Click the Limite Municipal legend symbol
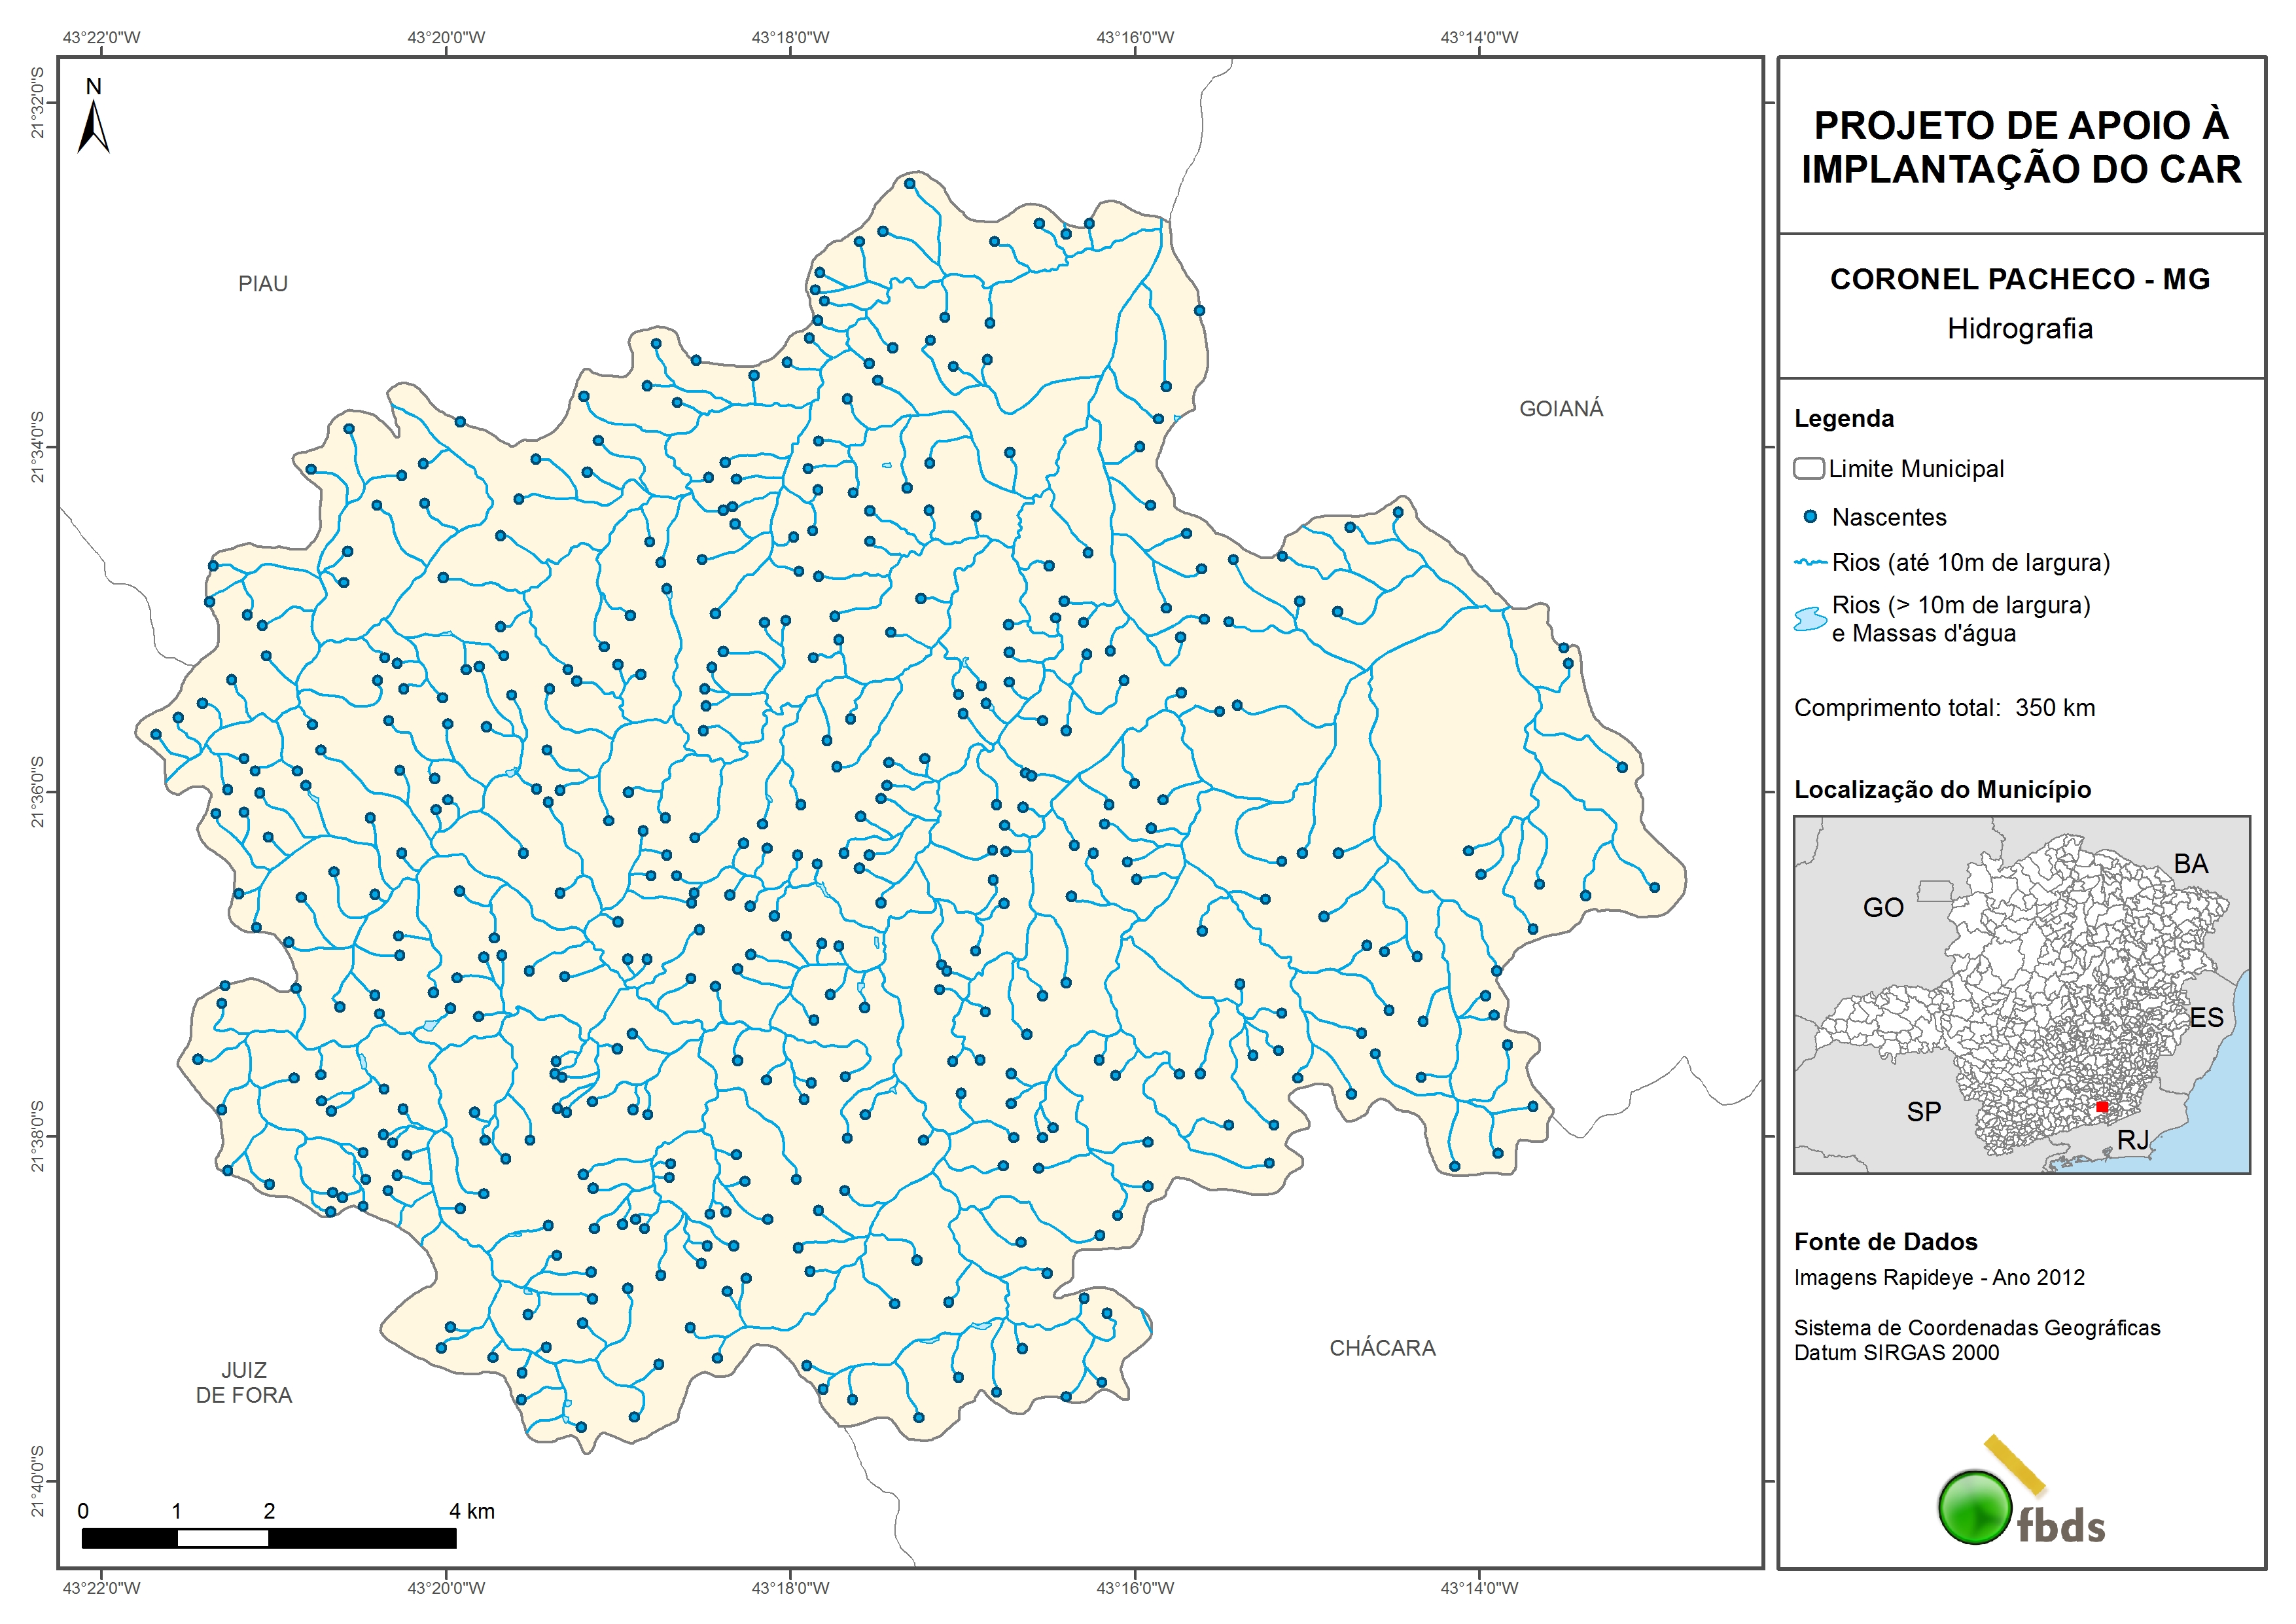The height and width of the screenshot is (1624, 2296). click(1808, 468)
